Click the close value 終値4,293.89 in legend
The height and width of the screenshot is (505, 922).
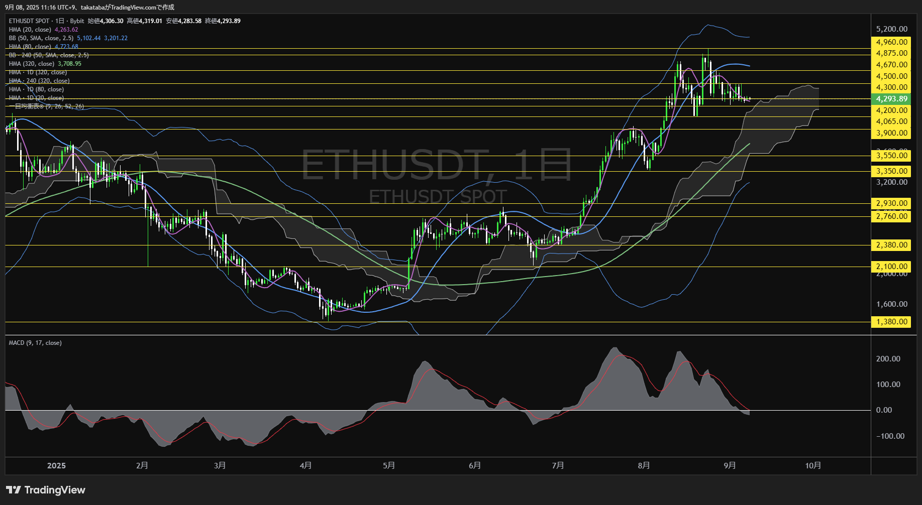click(x=223, y=21)
